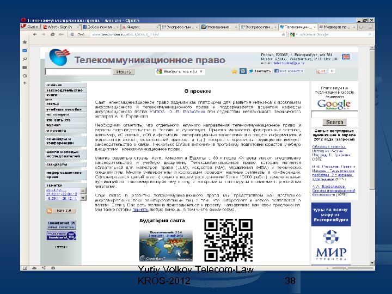
Task: Adjust the zoom slider in status bar
Action: (x=346, y=268)
